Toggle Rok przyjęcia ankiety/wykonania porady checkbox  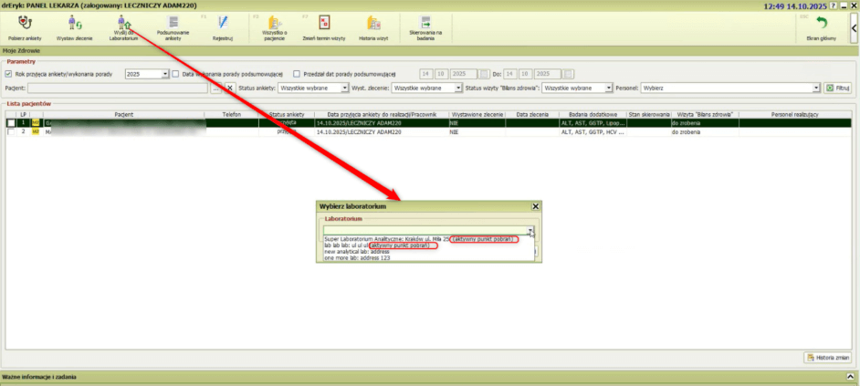coord(9,73)
